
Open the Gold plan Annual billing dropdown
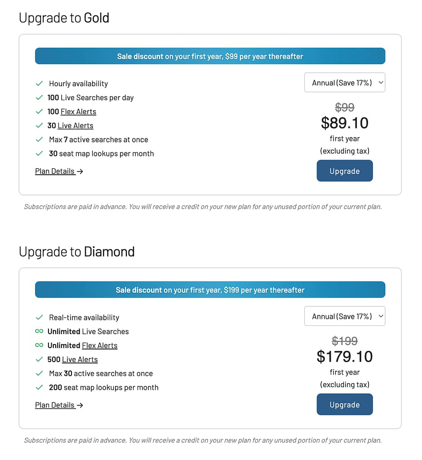point(345,82)
